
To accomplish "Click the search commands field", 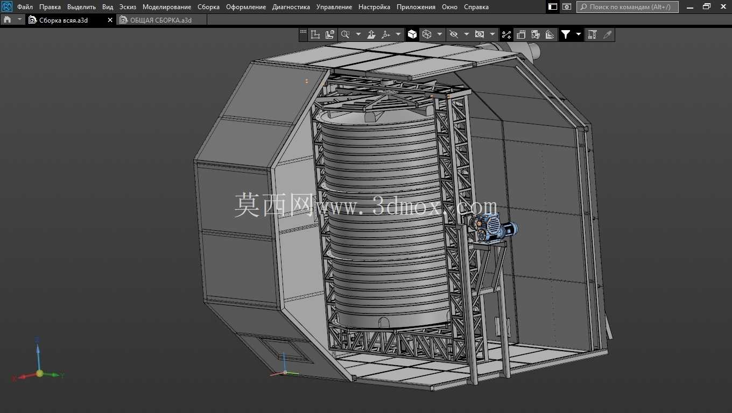I will tap(628, 7).
